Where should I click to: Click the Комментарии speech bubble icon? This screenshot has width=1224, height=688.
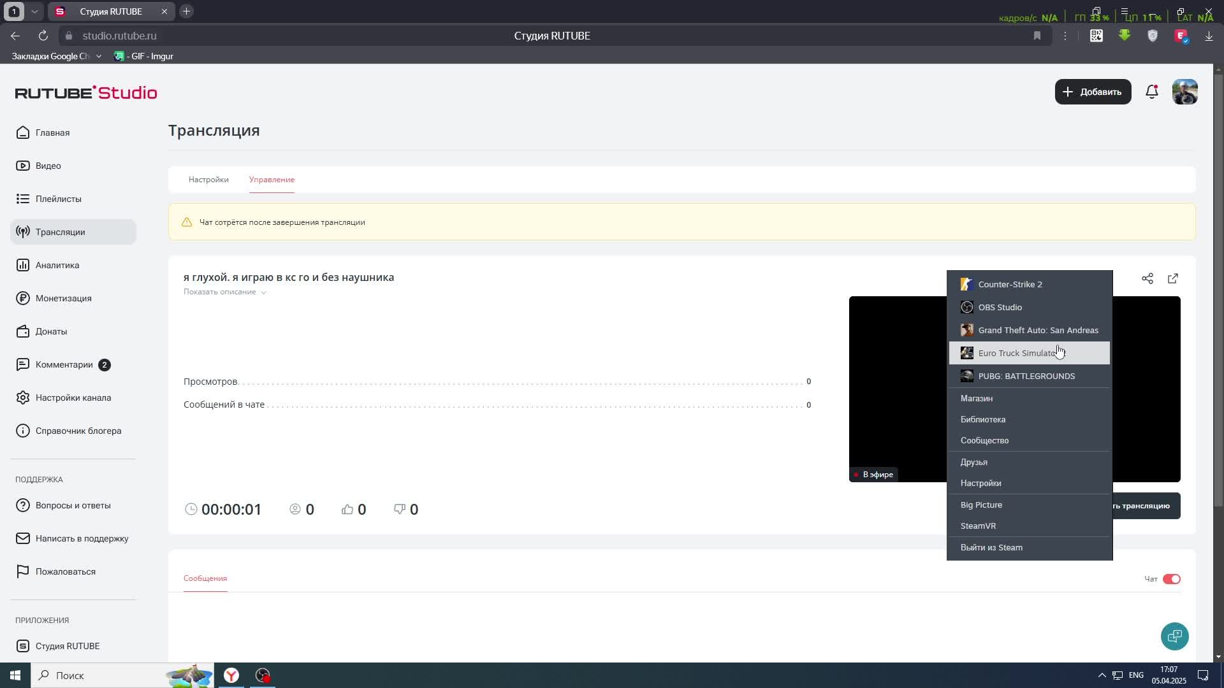pos(23,364)
